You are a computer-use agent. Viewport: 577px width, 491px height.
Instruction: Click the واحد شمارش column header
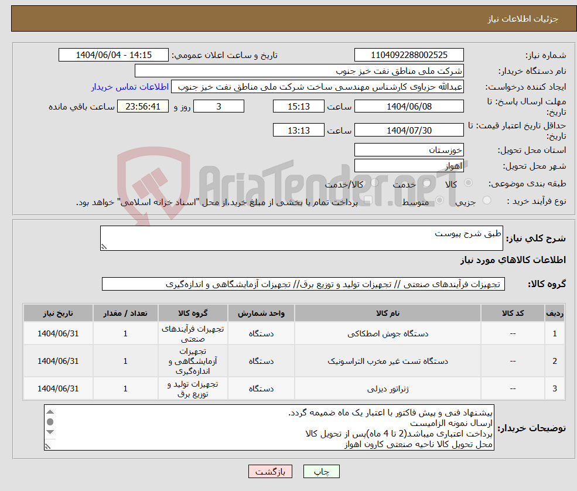tap(261, 313)
